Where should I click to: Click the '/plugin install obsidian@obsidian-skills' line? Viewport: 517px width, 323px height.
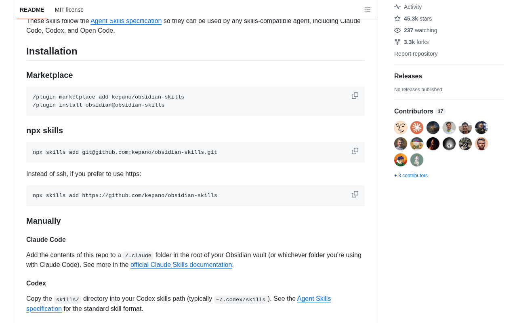pyautogui.click(x=99, y=105)
